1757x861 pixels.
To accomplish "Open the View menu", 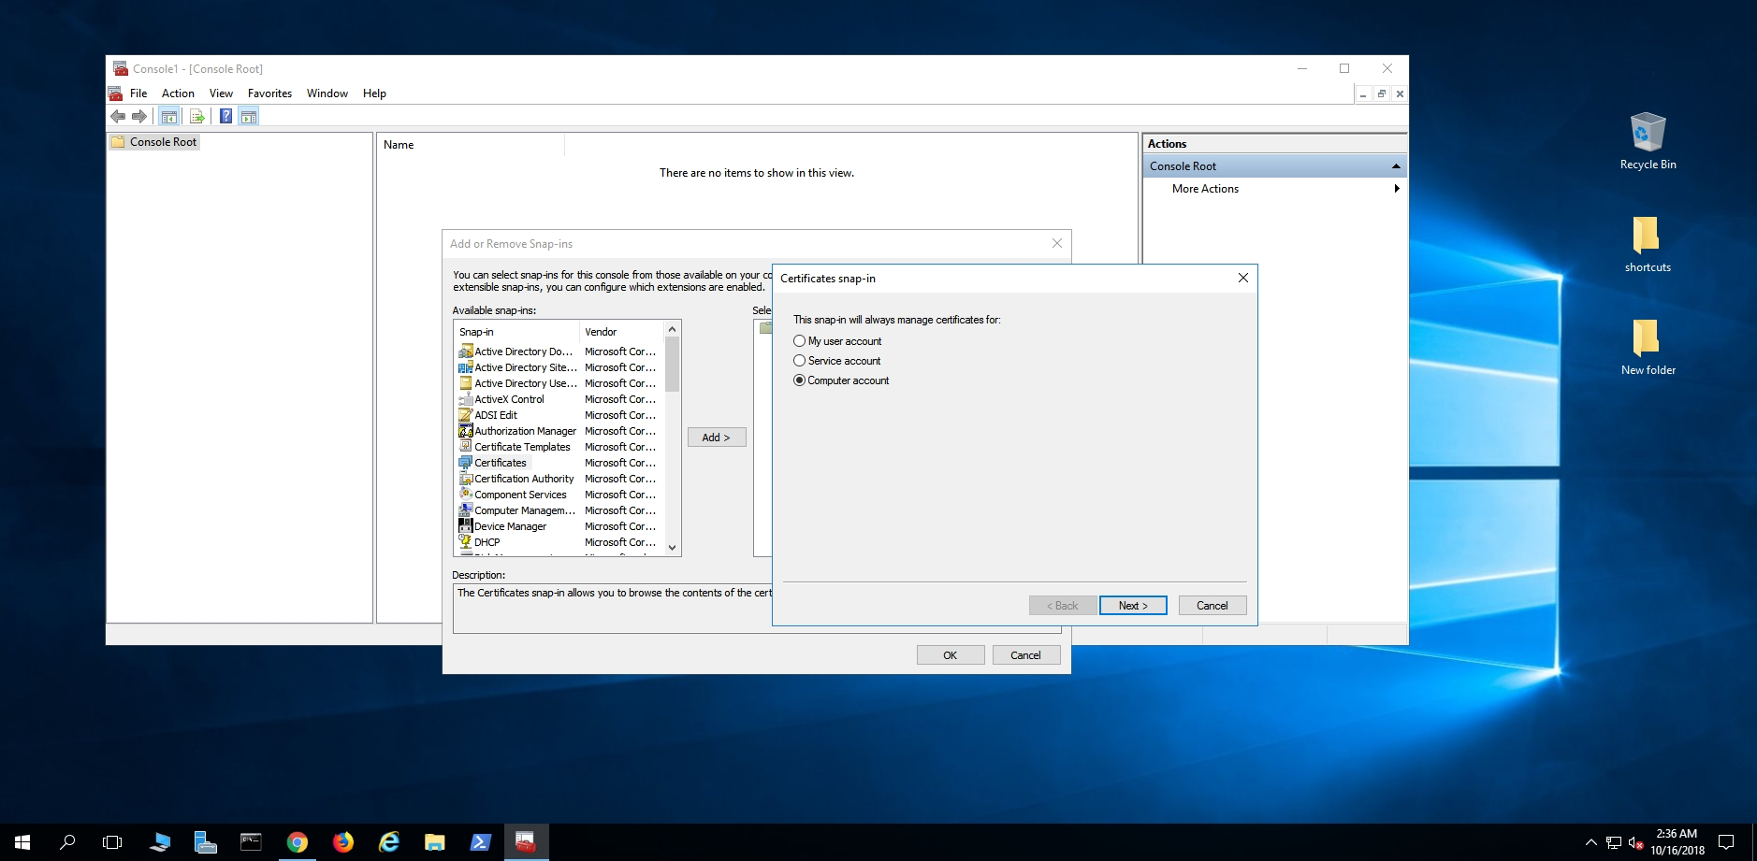I will 221,93.
